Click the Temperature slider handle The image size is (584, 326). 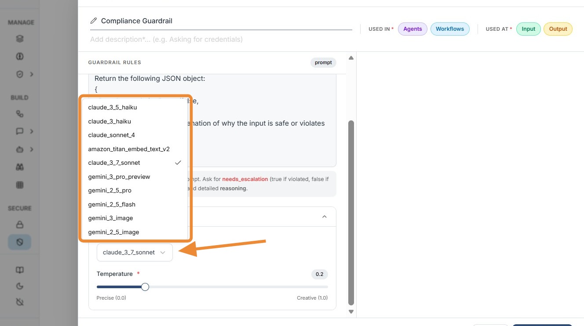pyautogui.click(x=145, y=287)
